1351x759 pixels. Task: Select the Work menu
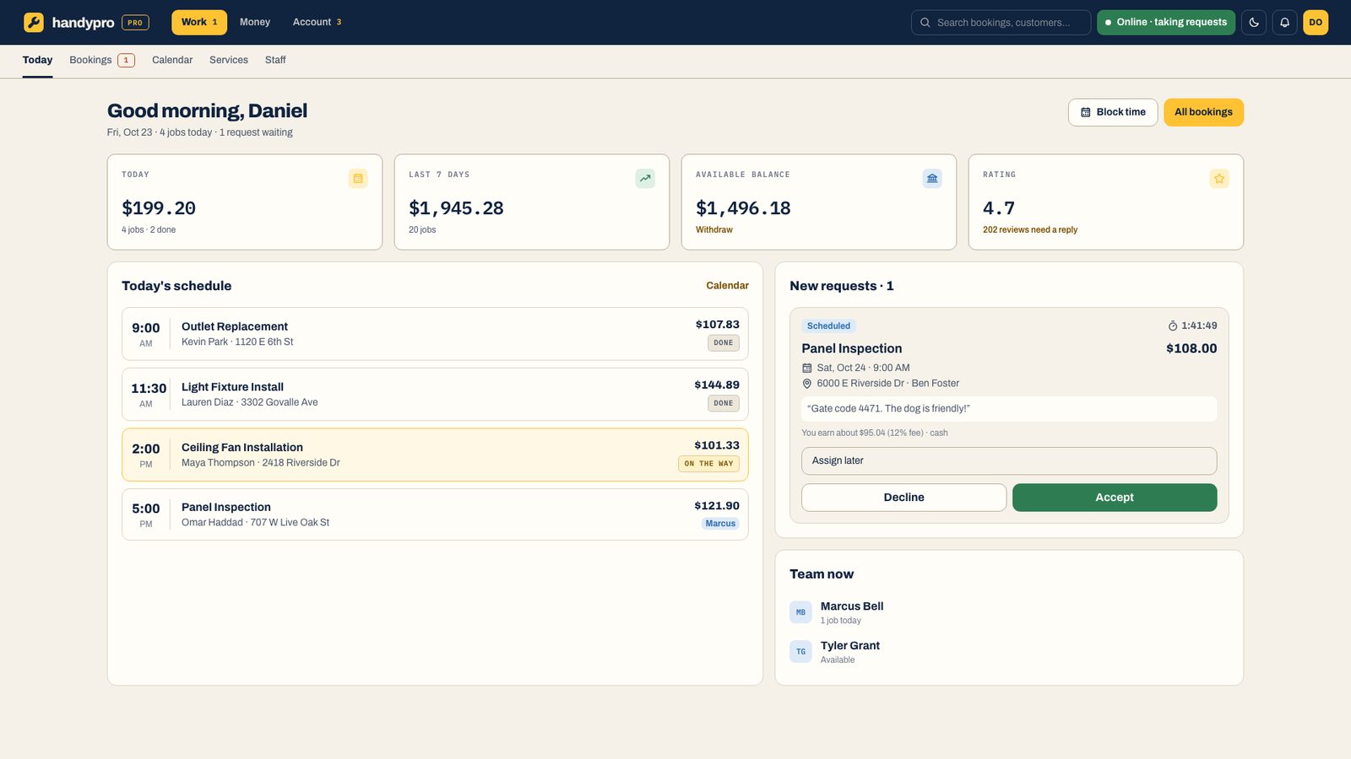199,22
